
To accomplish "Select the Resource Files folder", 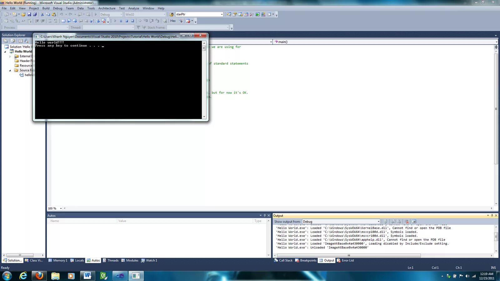I will point(23,66).
